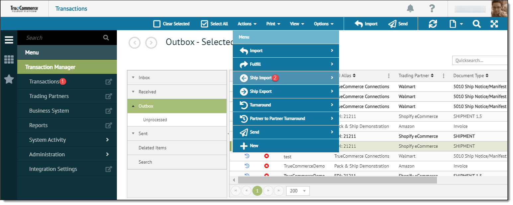
Task: Open the help question mark icon
Action: tap(432, 8)
